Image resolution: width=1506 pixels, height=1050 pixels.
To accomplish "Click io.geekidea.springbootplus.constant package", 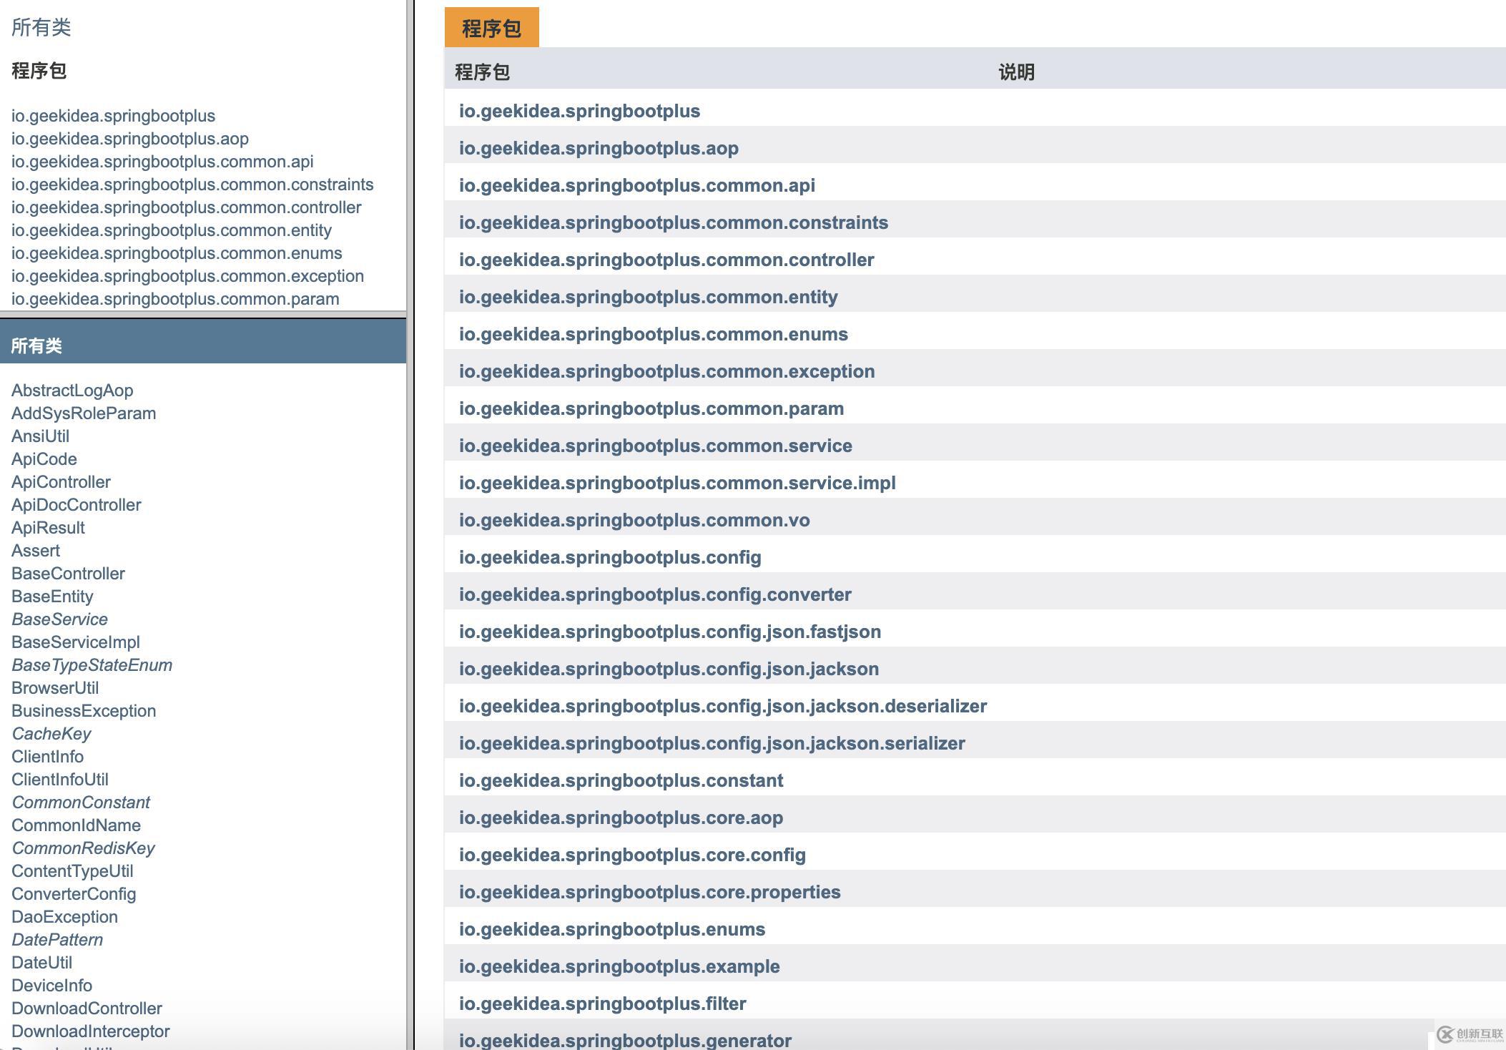I will pyautogui.click(x=621, y=780).
